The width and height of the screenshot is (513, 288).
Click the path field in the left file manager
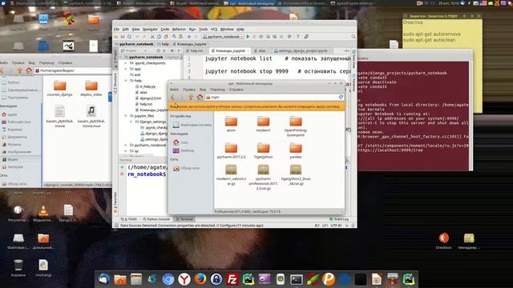point(73,70)
